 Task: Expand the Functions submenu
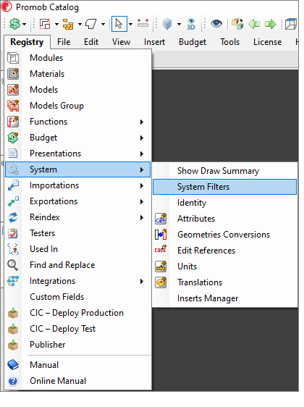pos(78,122)
